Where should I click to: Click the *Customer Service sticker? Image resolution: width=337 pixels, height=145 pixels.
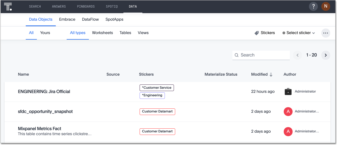(x=157, y=88)
